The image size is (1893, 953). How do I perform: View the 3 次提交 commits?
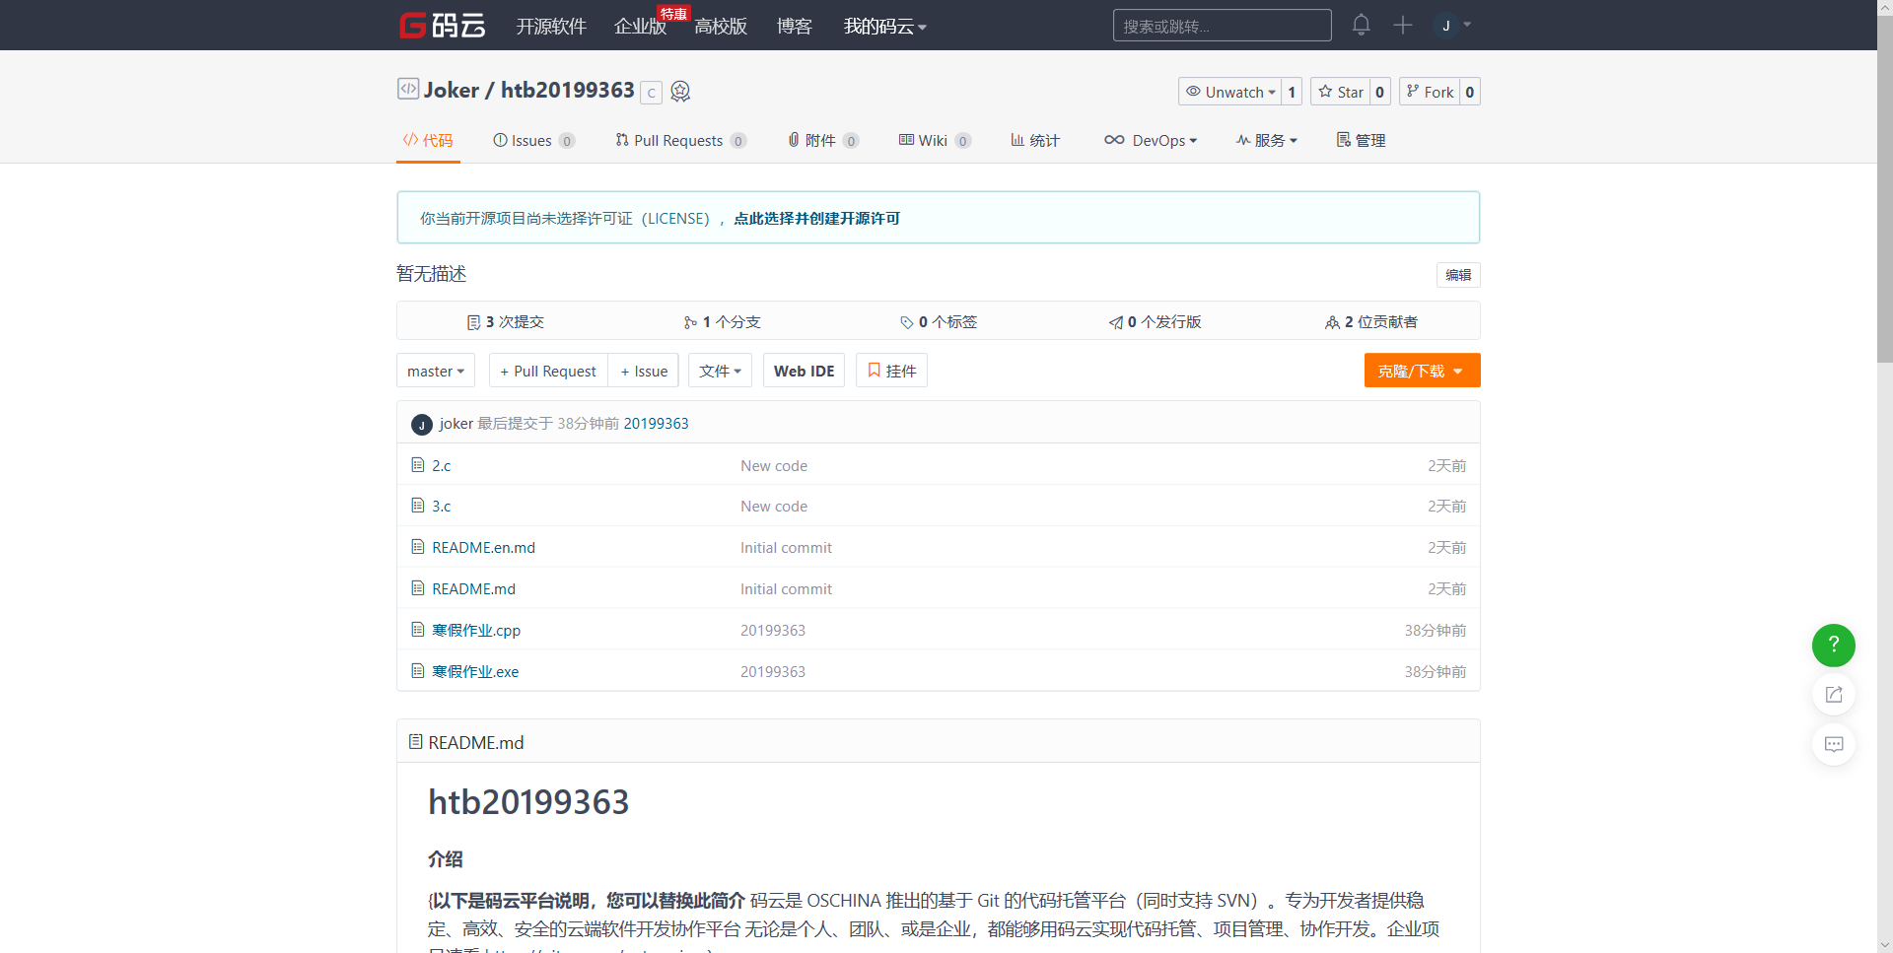tap(506, 321)
